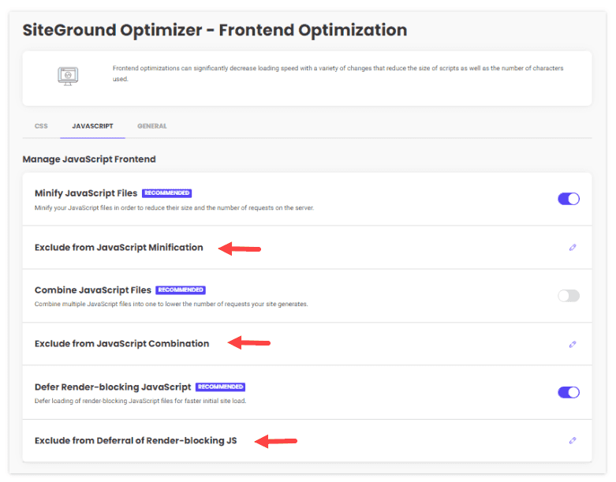Click the RECOMMENDED badge beside Defer Render-blocking JavaScript

tap(220, 387)
